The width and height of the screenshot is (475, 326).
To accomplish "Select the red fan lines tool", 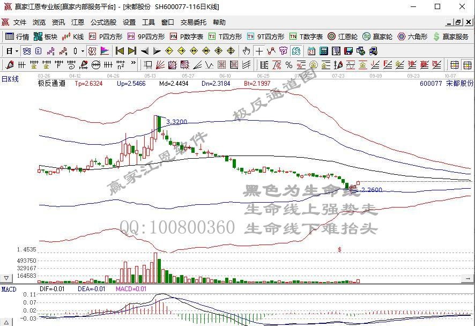I will [x=160, y=65].
